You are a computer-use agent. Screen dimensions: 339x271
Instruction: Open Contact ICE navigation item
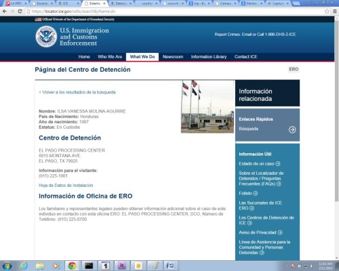[245, 57]
